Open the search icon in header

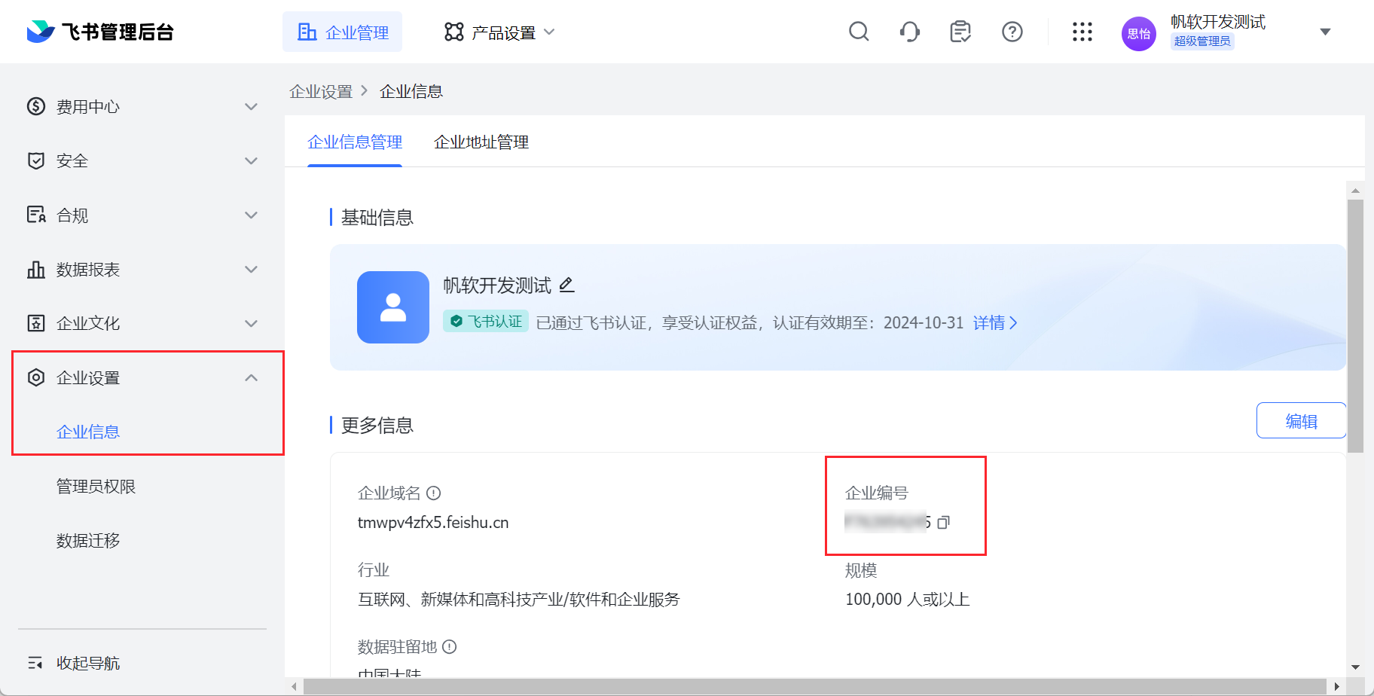859,32
